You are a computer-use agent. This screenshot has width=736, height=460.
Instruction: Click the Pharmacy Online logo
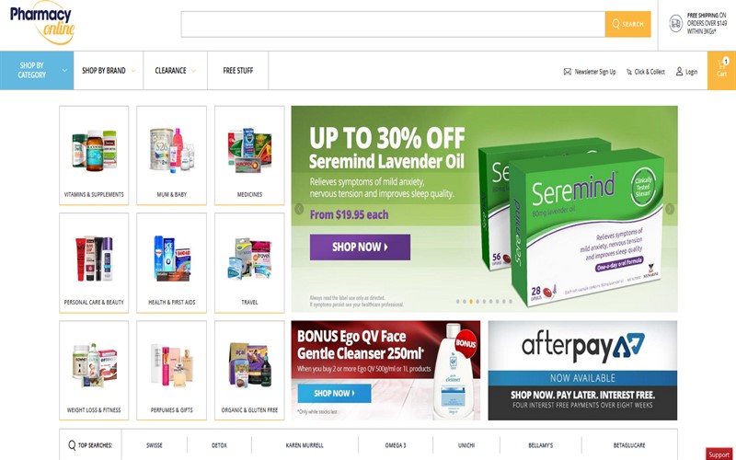click(42, 25)
